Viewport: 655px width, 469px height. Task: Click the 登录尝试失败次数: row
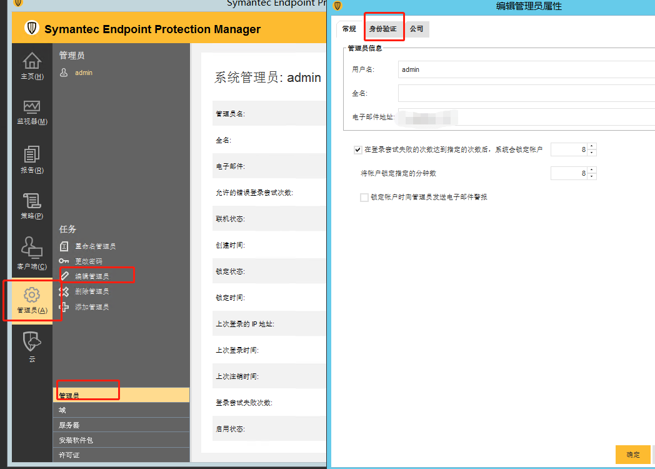(x=269, y=403)
